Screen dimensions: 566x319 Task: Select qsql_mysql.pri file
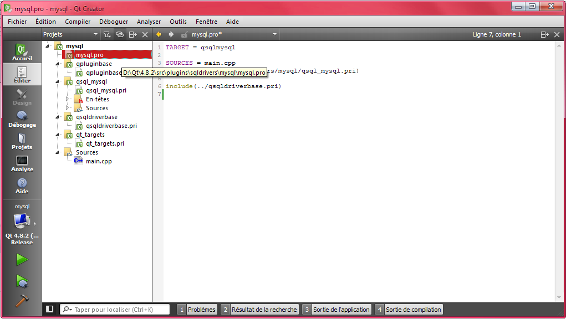click(106, 90)
